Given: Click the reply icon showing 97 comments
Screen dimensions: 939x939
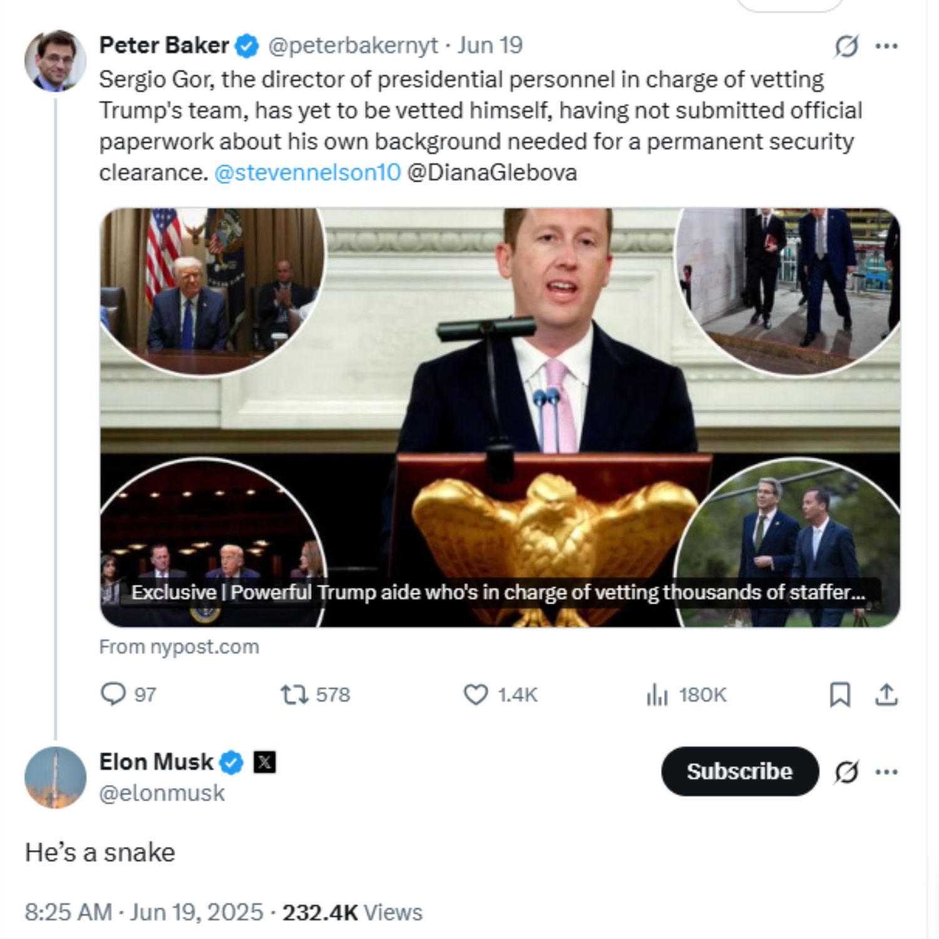Looking at the screenshot, I should [113, 694].
